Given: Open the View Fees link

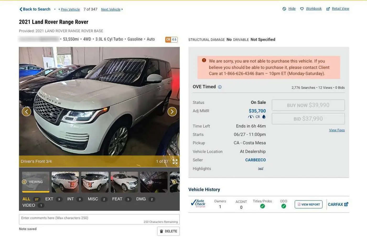Looking at the screenshot, I should pos(337,130).
